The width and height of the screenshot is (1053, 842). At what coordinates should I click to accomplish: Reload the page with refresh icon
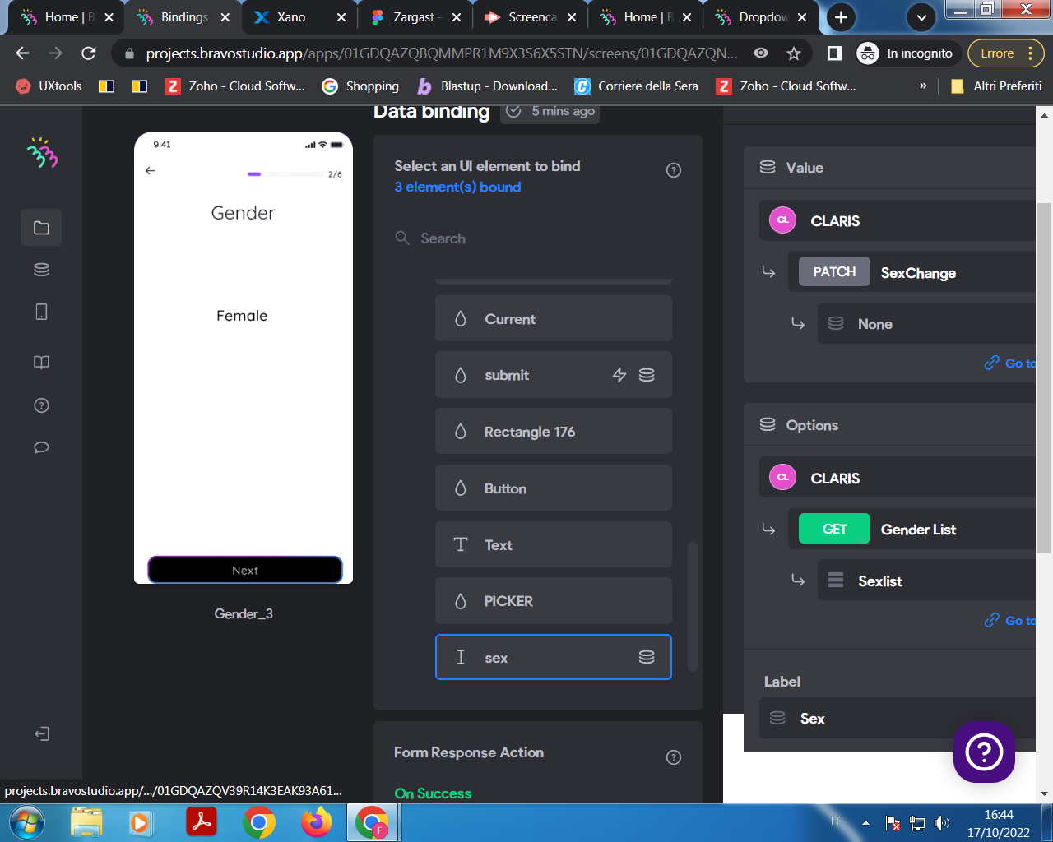pos(89,53)
